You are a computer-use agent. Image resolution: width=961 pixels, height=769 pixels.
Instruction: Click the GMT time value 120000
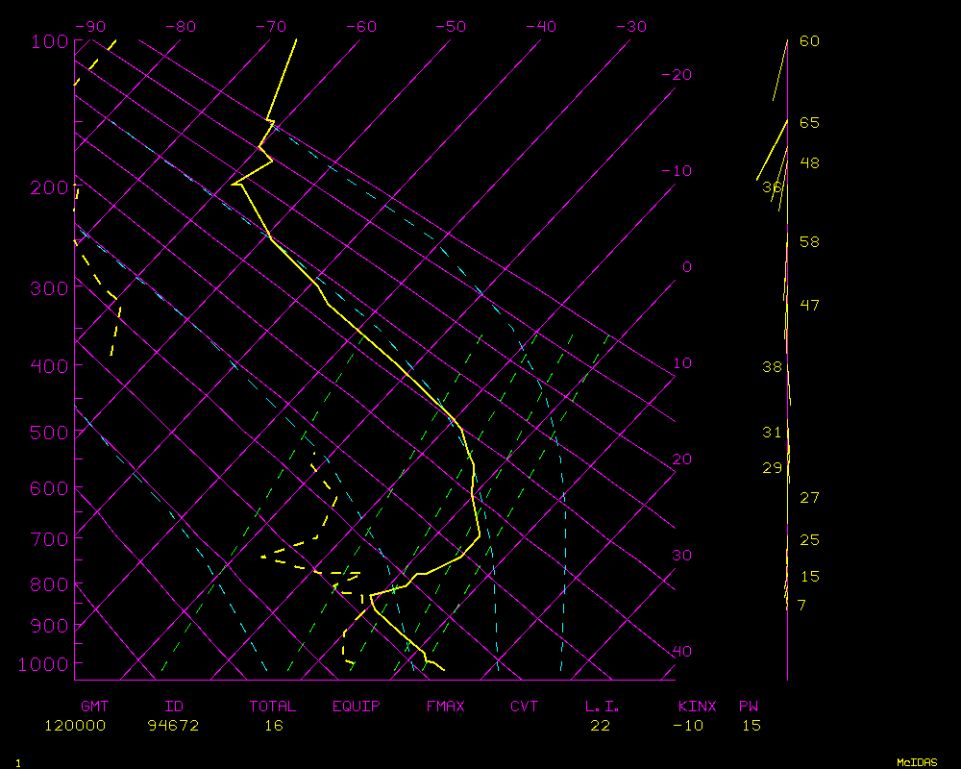75,726
